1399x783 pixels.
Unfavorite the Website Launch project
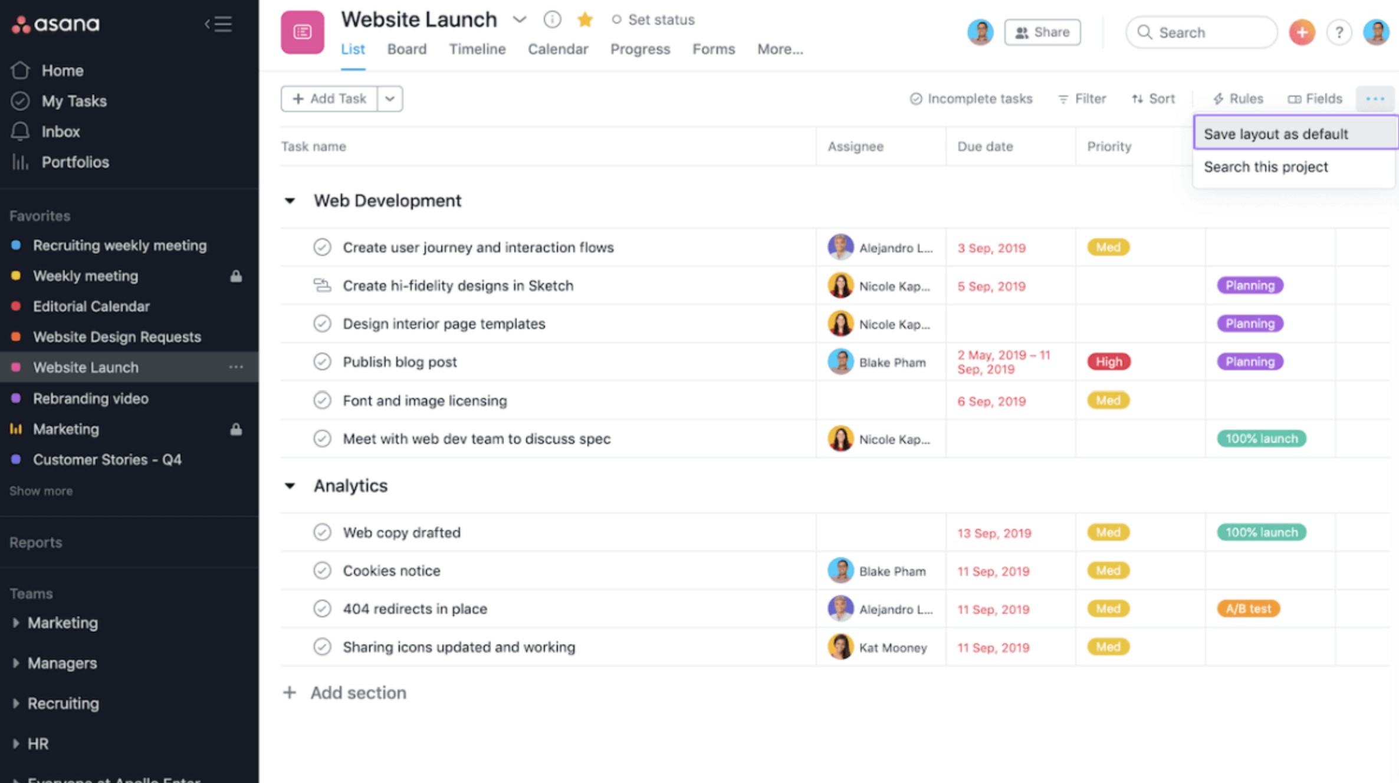tap(584, 19)
